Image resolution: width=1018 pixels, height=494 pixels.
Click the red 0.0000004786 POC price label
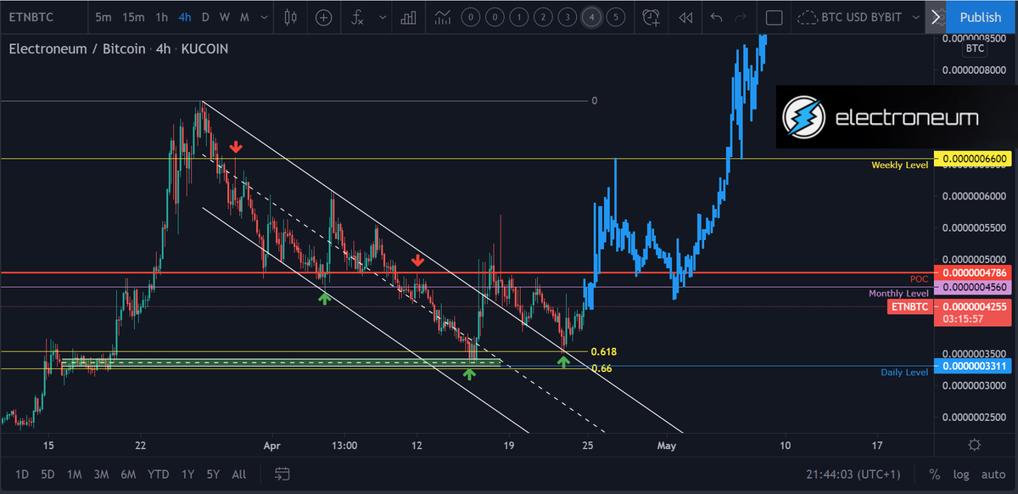[x=975, y=273]
